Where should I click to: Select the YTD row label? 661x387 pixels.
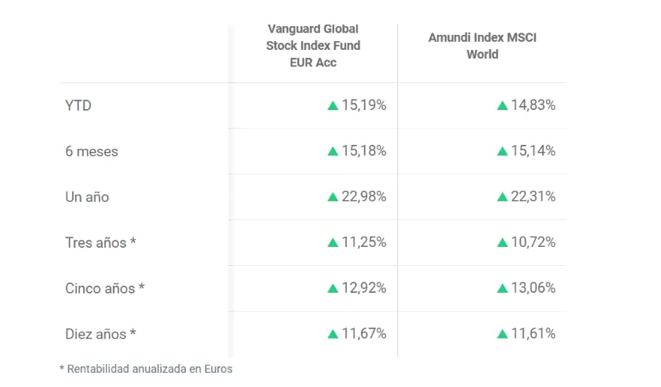point(78,105)
